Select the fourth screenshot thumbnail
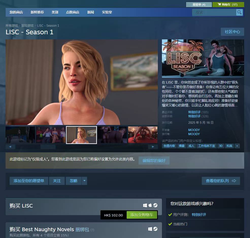 (112, 135)
